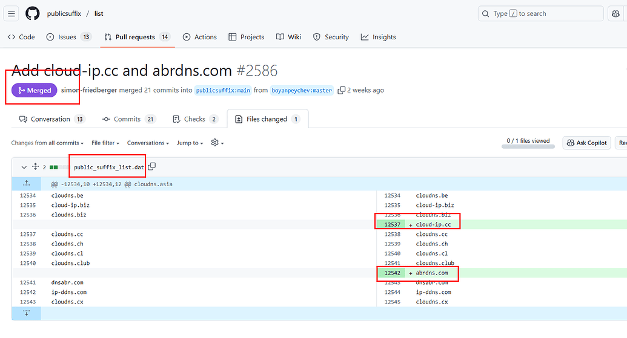The image size is (627, 338).
Task: Click right-side cloudns.cx line
Action: coord(432,302)
